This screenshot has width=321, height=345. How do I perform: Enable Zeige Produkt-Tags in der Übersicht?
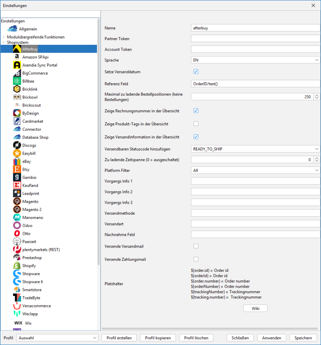(x=196, y=124)
